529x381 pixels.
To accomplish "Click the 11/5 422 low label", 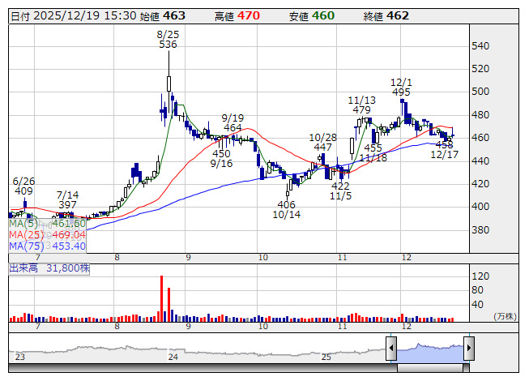I will [340, 191].
